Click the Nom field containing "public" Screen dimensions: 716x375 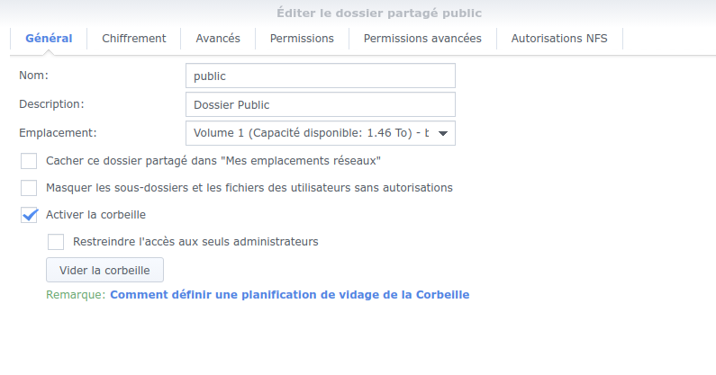320,76
